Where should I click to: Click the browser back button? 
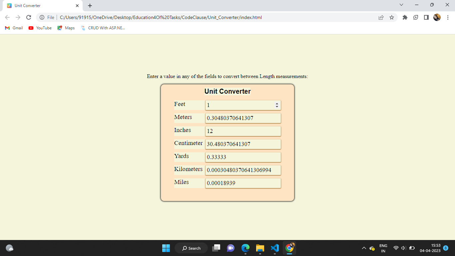tap(7, 17)
